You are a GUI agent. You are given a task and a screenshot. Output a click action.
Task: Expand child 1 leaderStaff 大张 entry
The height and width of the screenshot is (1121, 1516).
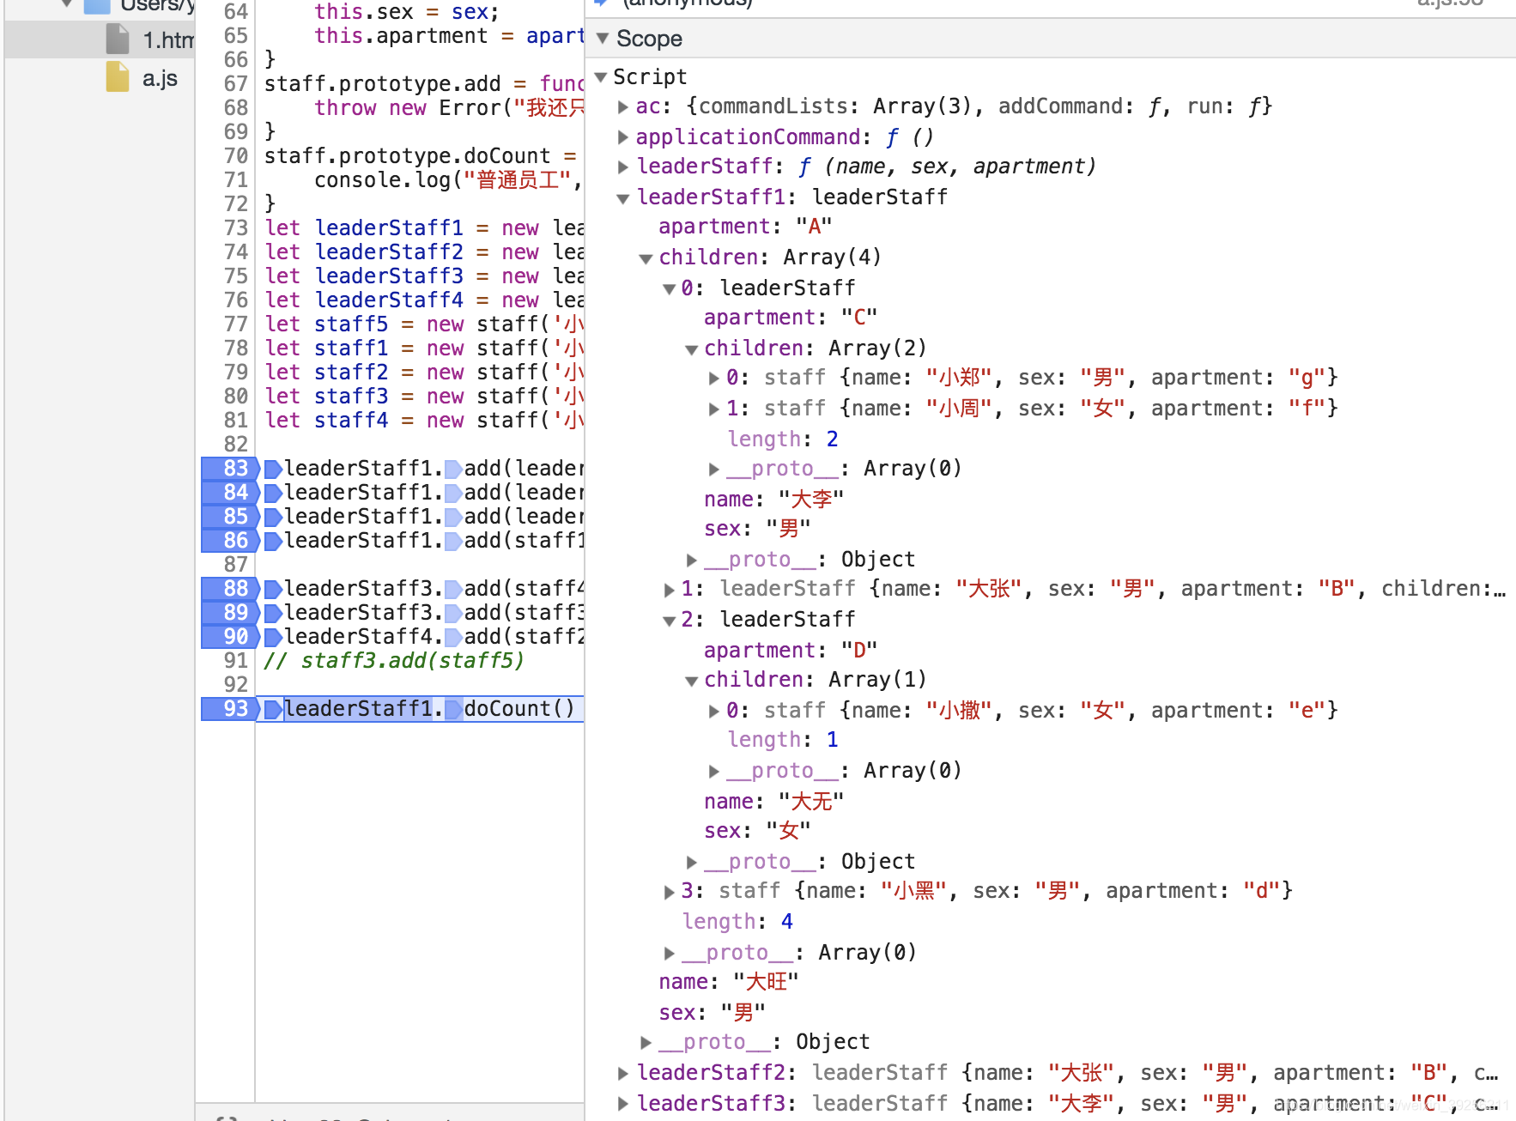(x=669, y=590)
